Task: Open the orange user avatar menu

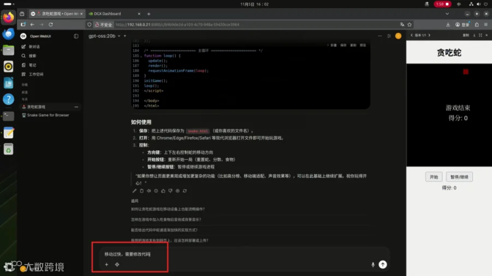Action: point(398,36)
